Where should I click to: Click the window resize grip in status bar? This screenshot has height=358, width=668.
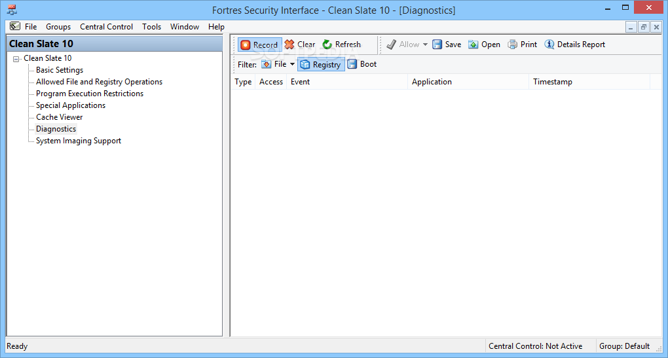coord(659,349)
